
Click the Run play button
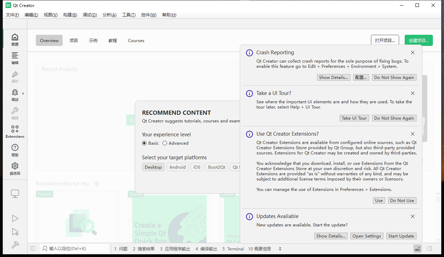point(15,218)
